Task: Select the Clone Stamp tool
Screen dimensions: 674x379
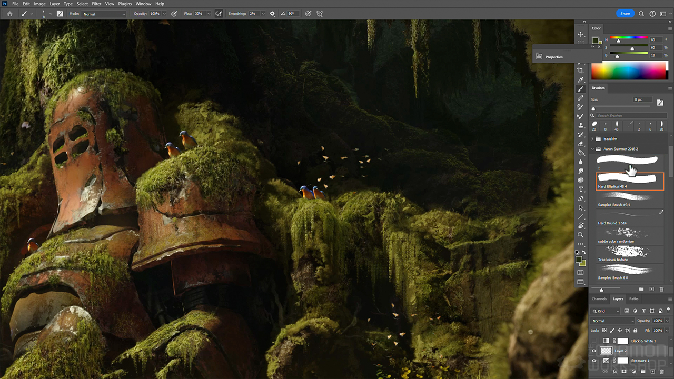Action: [581, 125]
